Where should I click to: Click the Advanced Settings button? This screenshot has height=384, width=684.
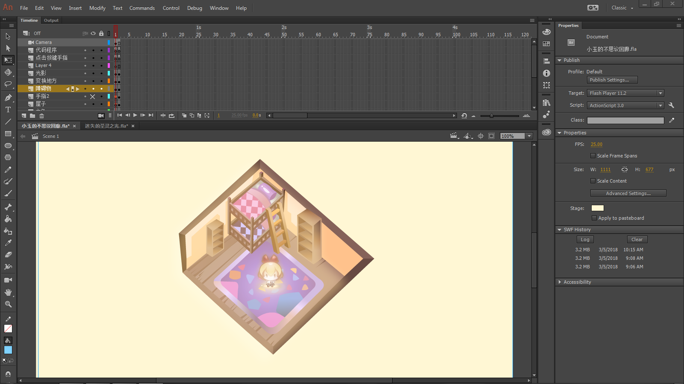(x=628, y=193)
